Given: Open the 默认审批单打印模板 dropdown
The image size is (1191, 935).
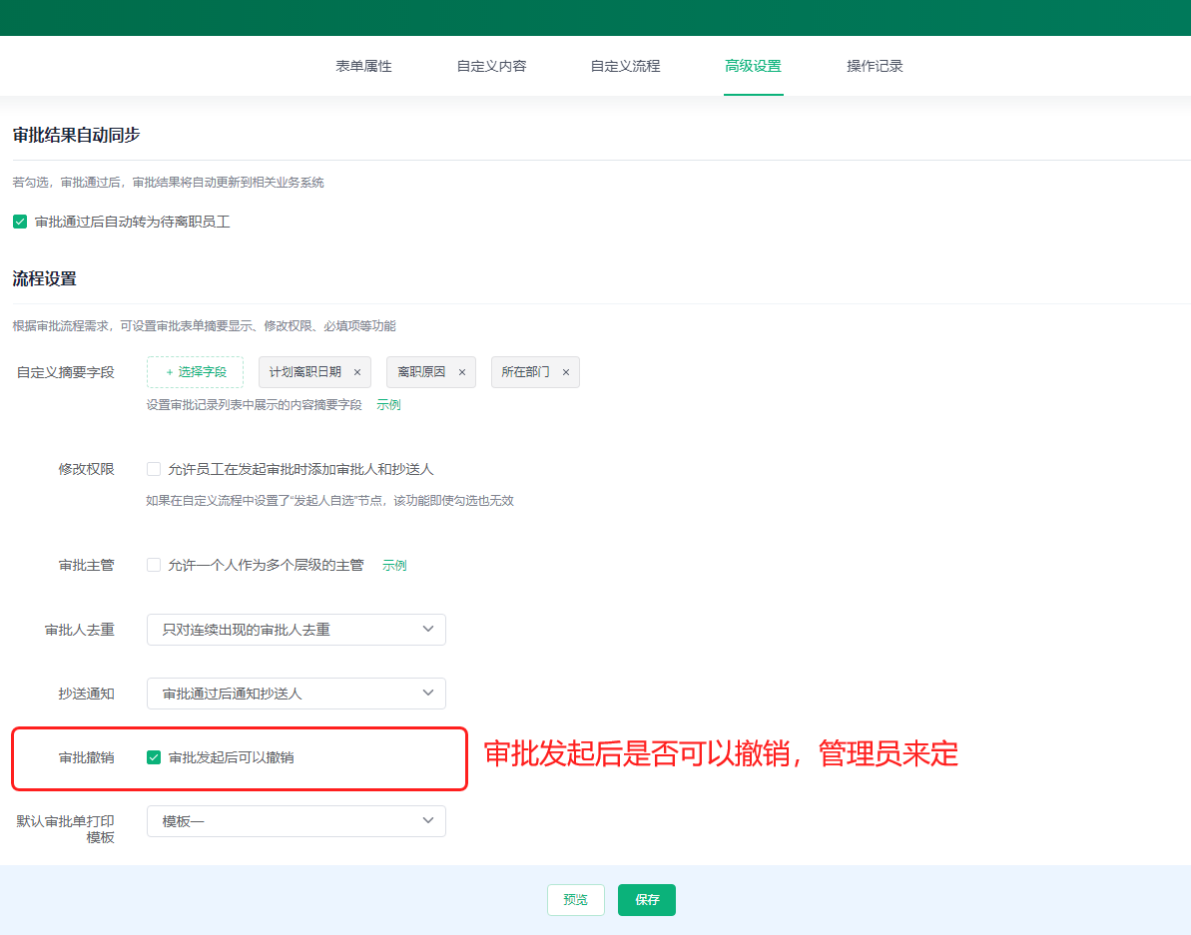Looking at the screenshot, I should point(296,821).
